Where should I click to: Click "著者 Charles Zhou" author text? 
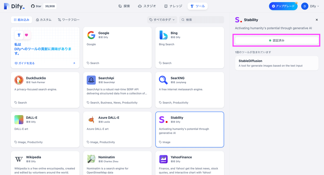(x=108, y=162)
